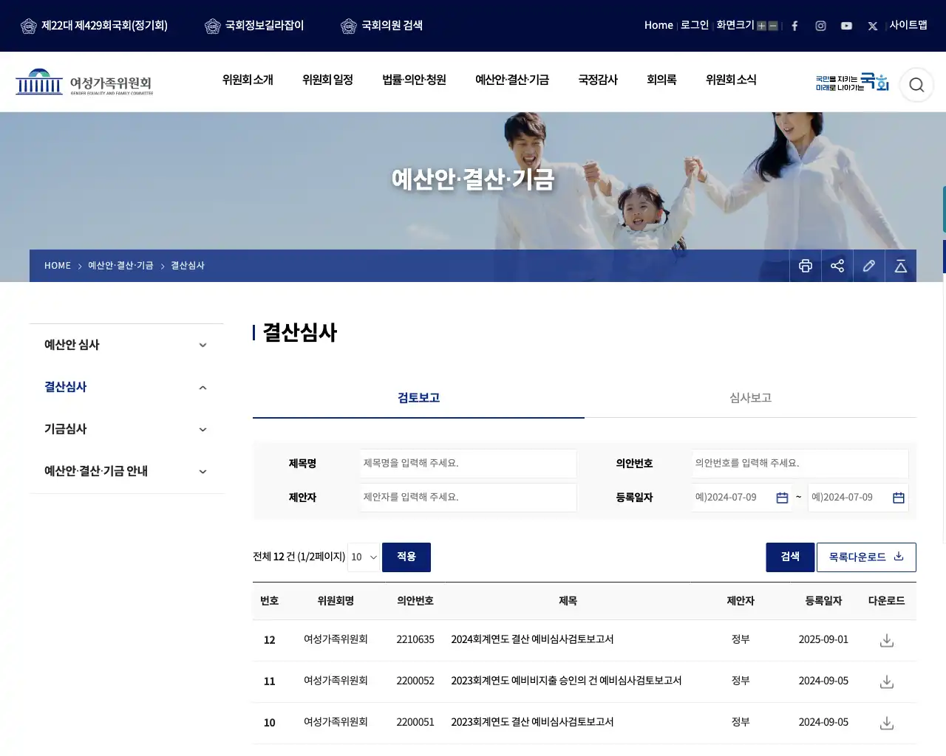Open the Facebook icon link
The image size is (946, 756).
click(x=794, y=26)
